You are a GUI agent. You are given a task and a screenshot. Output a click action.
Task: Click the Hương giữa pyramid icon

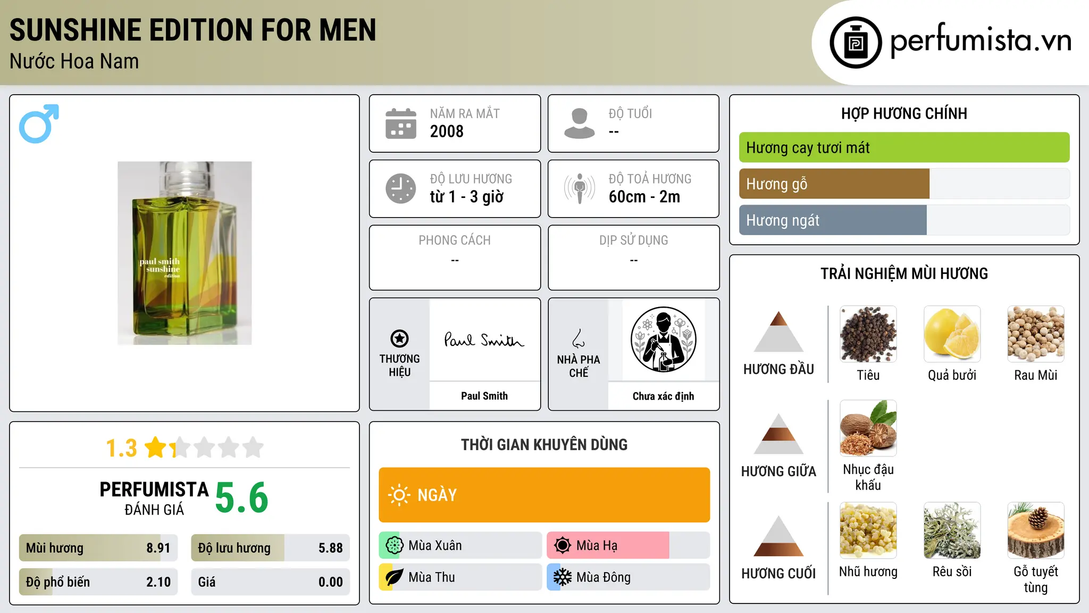click(x=778, y=434)
